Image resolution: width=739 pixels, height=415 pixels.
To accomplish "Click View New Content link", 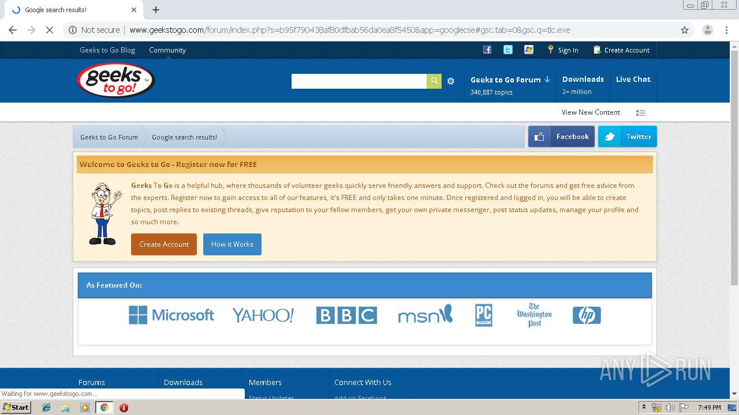I will (x=591, y=112).
